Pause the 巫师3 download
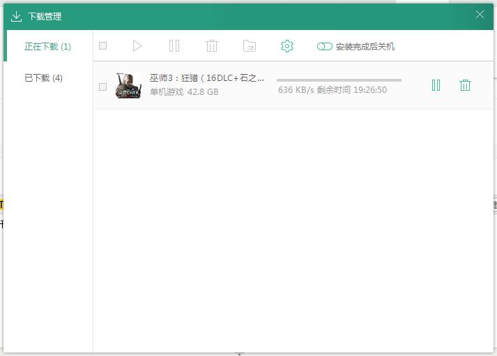 point(436,85)
